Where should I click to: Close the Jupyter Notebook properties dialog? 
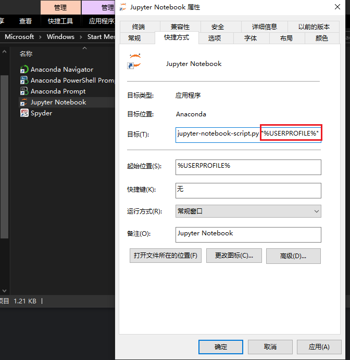coord(337,7)
